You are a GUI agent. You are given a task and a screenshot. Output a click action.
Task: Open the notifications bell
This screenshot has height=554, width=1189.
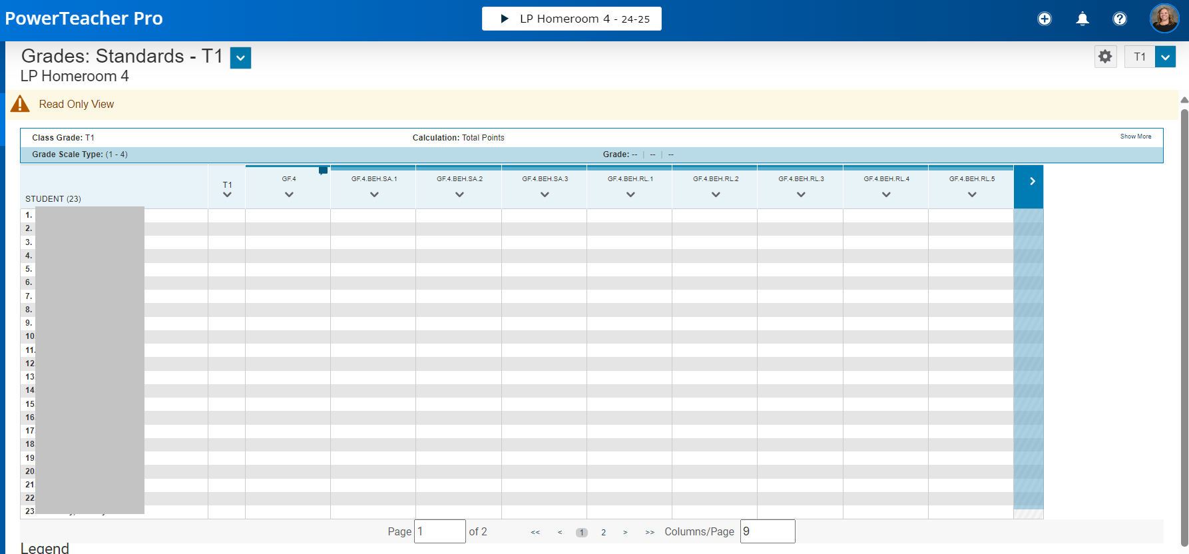click(1082, 19)
